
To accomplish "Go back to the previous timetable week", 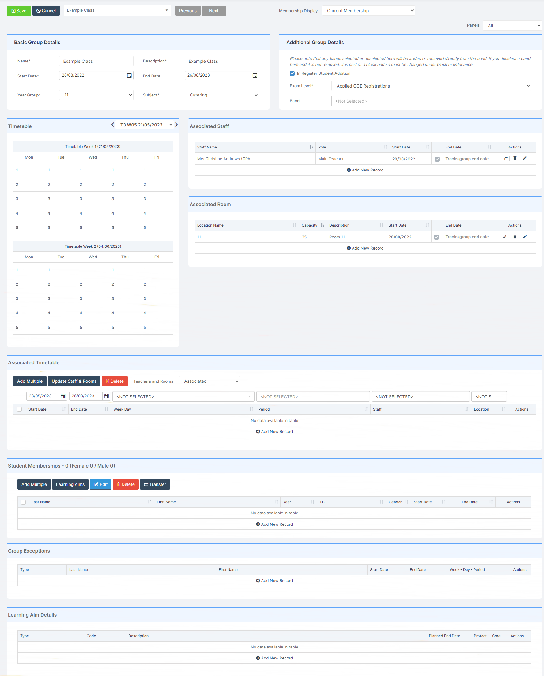I will (x=113, y=125).
